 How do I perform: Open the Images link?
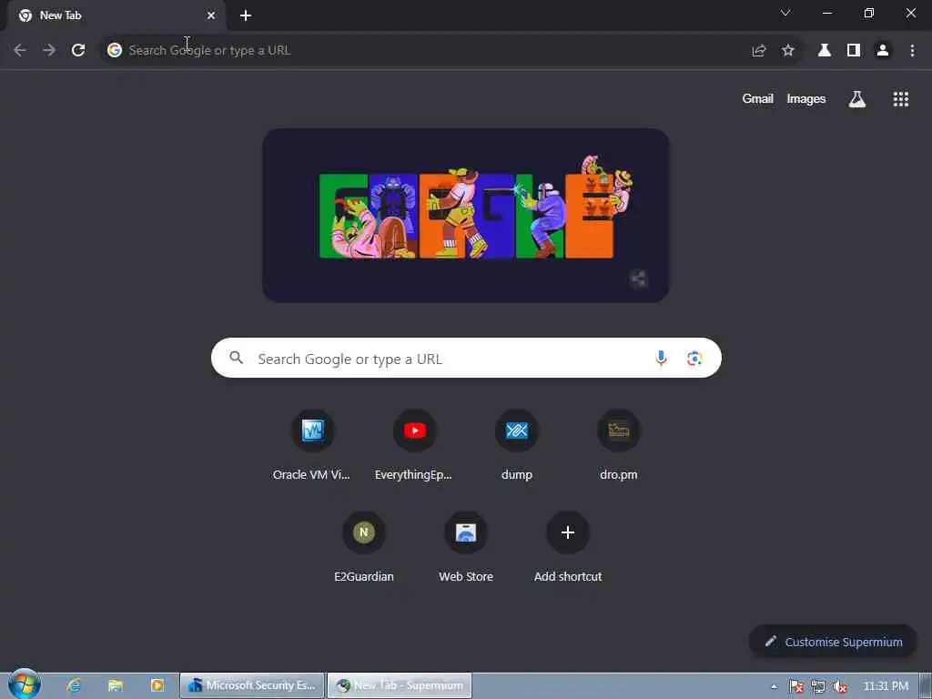(806, 98)
